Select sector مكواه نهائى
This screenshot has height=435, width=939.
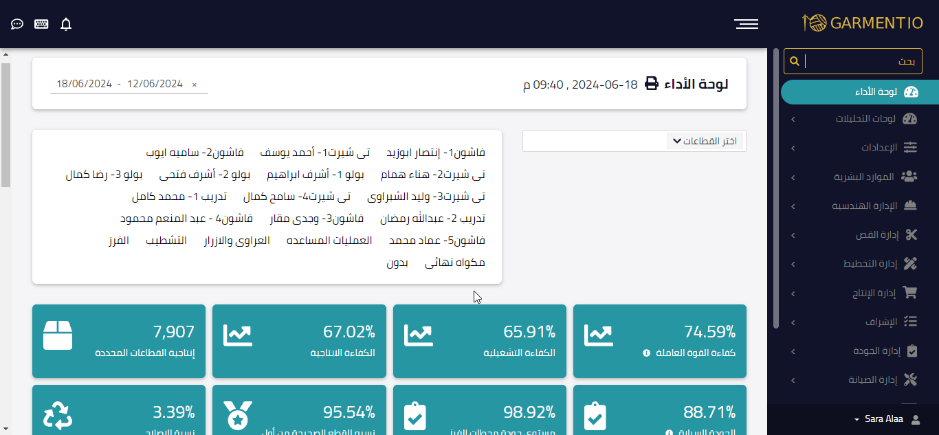coord(455,263)
